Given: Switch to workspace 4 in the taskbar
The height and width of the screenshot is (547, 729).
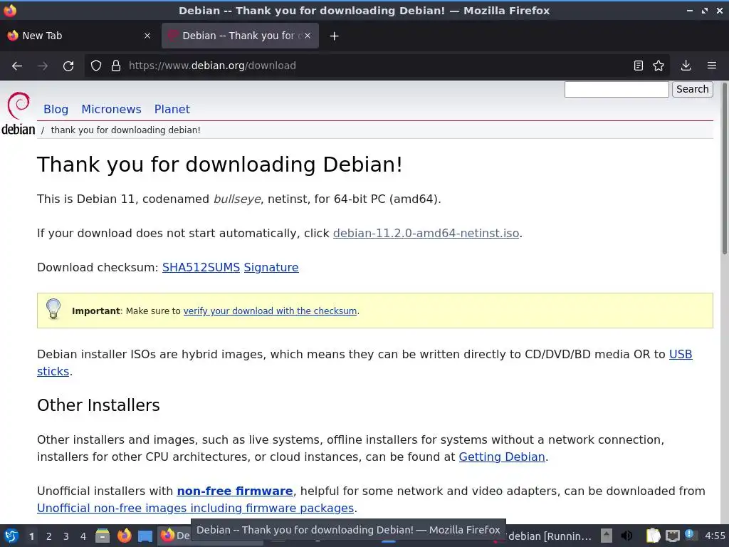Looking at the screenshot, I should click(83, 536).
